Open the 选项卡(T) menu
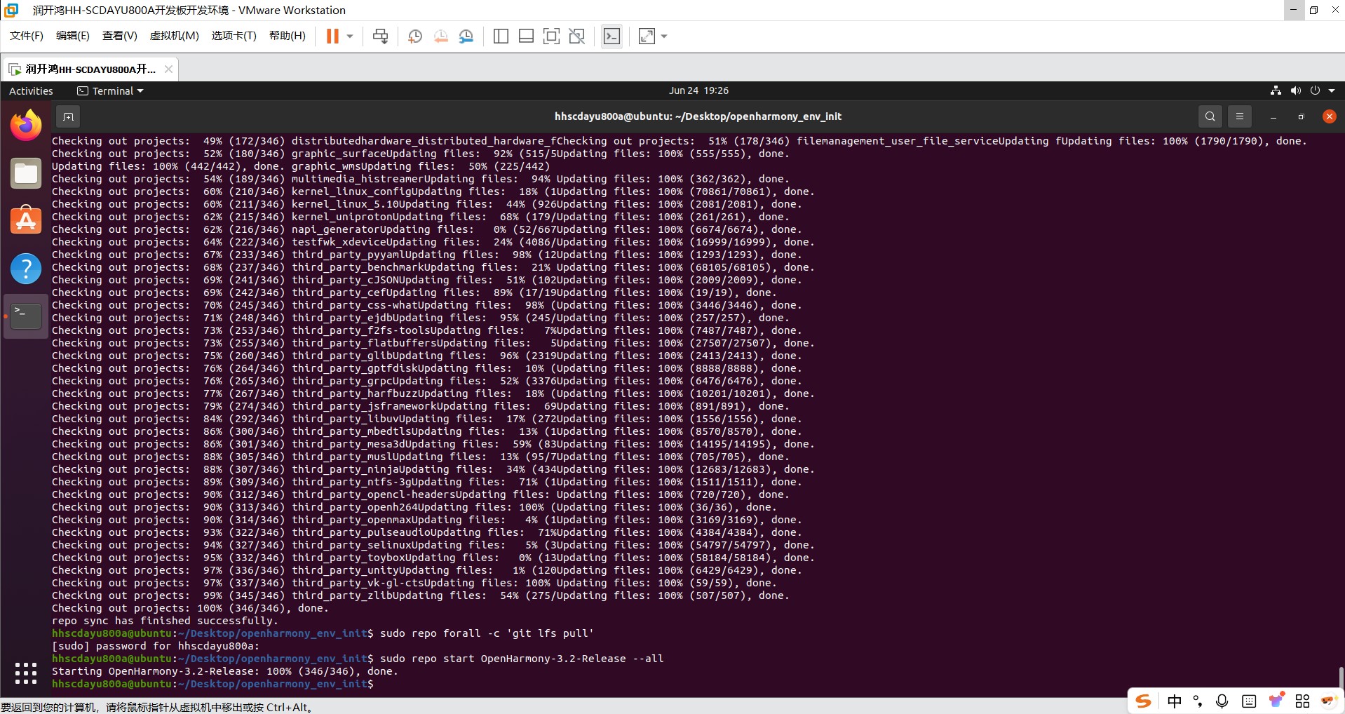Viewport: 1345px width, 714px height. click(x=234, y=36)
